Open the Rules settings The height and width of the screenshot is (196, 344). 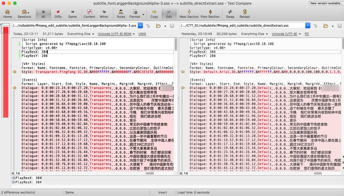point(121,13)
